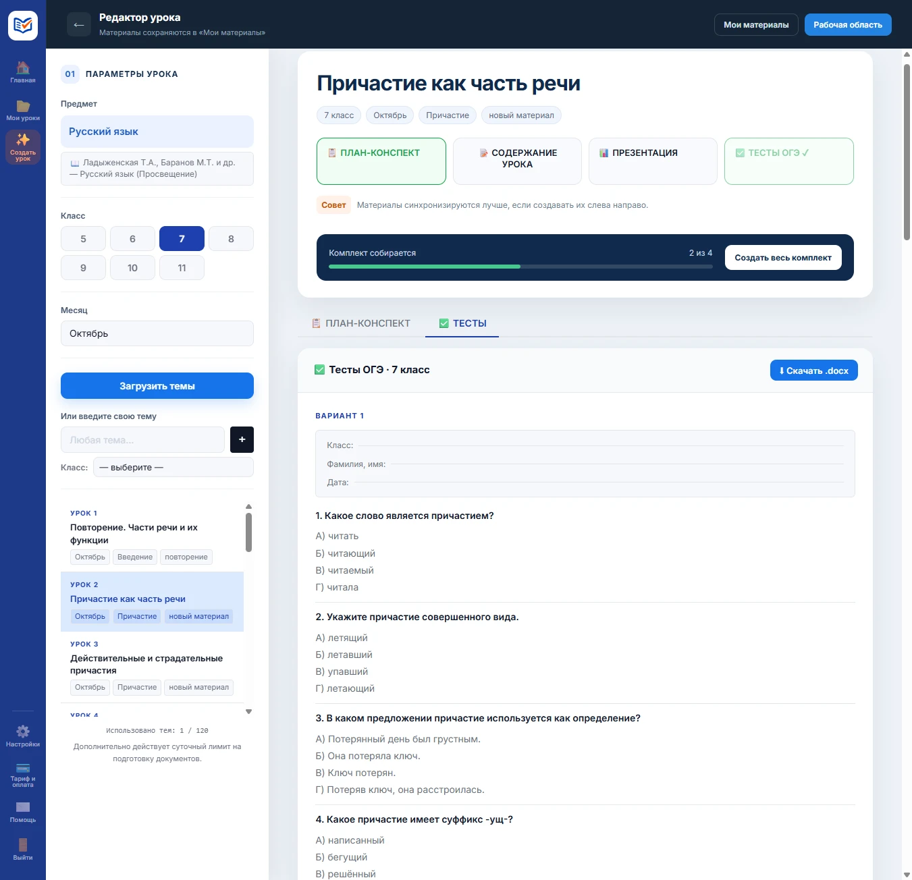Select lesson Действительные и страдательные причастия
This screenshot has height=880, width=912.
tap(152, 667)
